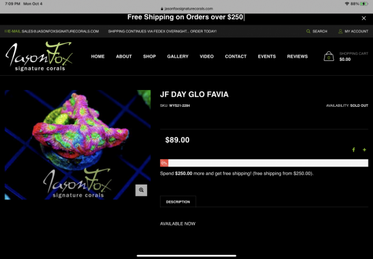Screen dimensions: 373x259
Task: Click the SKU WYS21-2284 text
Action: click(175, 106)
